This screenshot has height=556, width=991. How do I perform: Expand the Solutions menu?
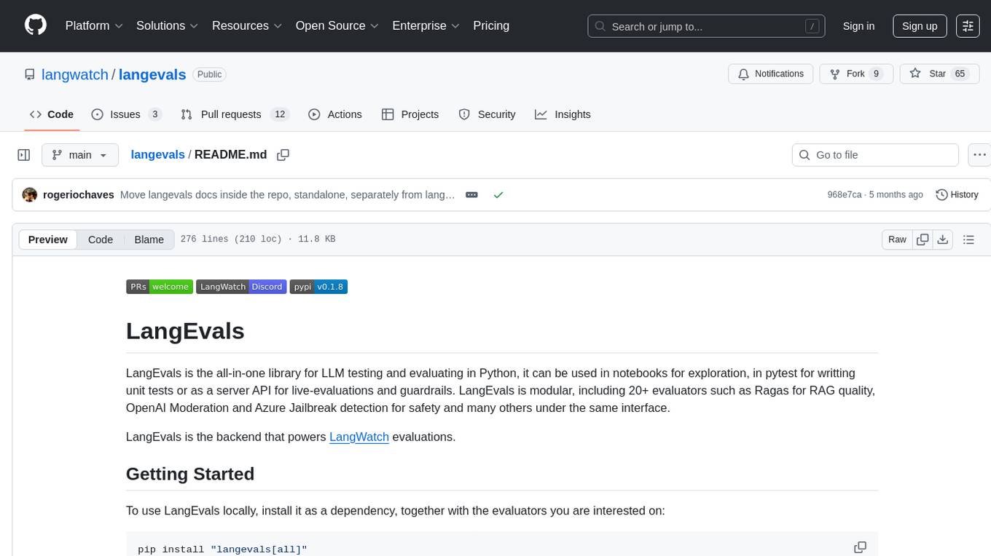[x=168, y=25]
